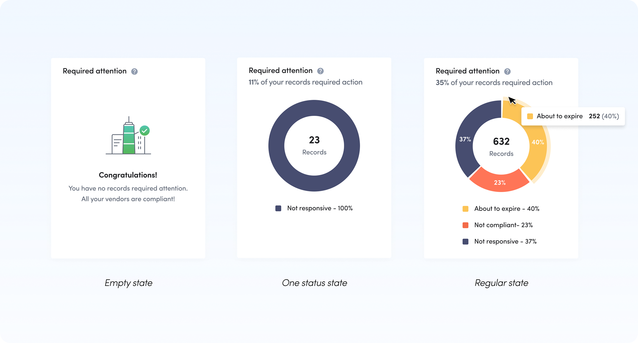Image resolution: width=638 pixels, height=343 pixels.
Task: Click the 35% required action subtitle text
Action: pyautogui.click(x=494, y=83)
